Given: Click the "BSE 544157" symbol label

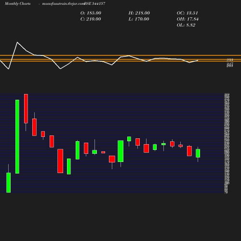Looking at the screenshot, I should pyautogui.click(x=94, y=3).
